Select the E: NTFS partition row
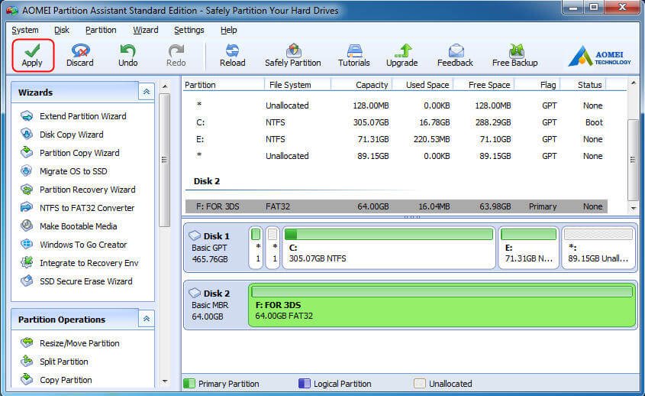This screenshot has width=645, height=396. (396, 139)
